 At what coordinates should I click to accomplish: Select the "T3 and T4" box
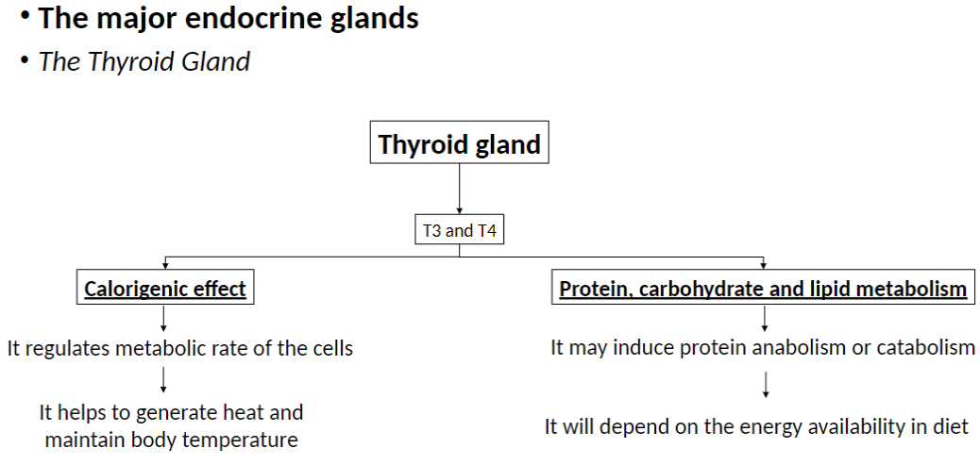459,230
